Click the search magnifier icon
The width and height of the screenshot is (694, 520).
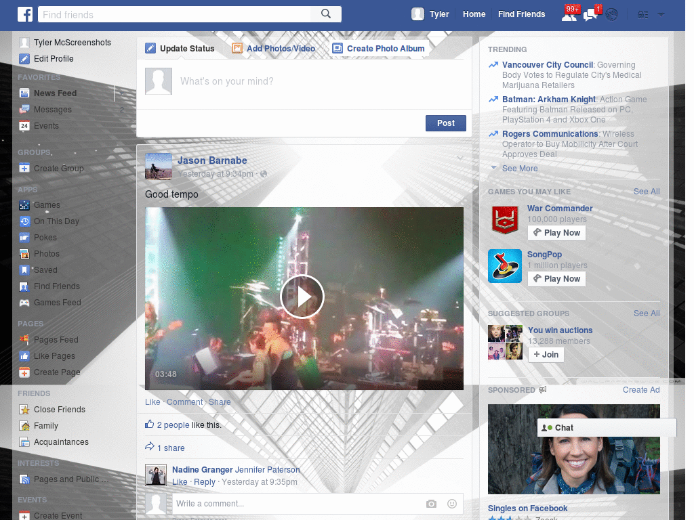point(326,14)
